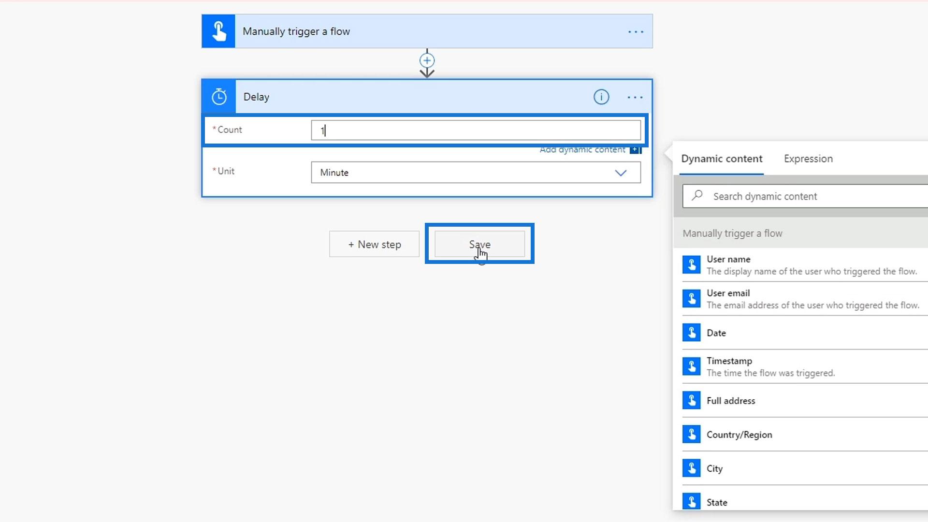Image resolution: width=928 pixels, height=522 pixels.
Task: Click the manual trigger hand icon
Action: click(218, 31)
